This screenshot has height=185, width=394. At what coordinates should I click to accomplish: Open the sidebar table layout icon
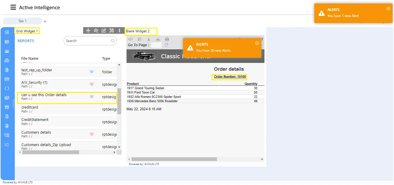pos(7,107)
